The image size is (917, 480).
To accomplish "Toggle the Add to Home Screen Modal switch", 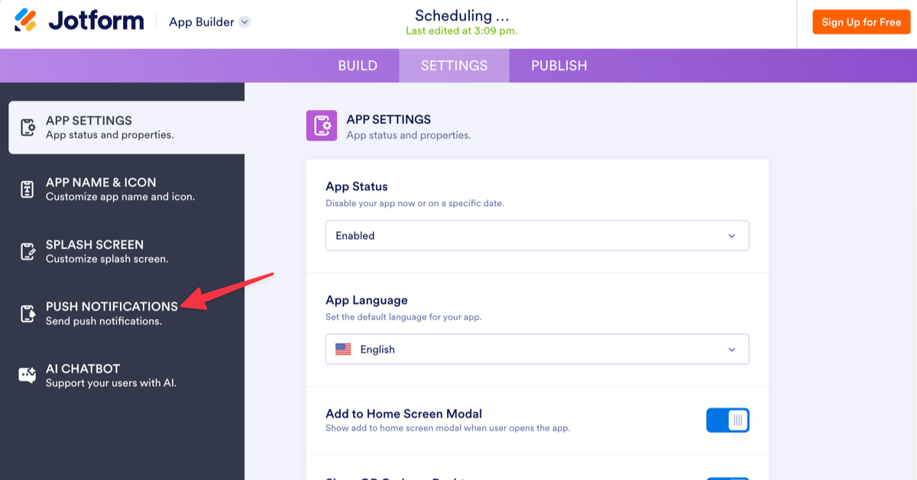I will tap(727, 420).
